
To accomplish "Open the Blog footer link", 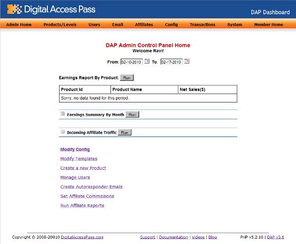I will 213,237.
